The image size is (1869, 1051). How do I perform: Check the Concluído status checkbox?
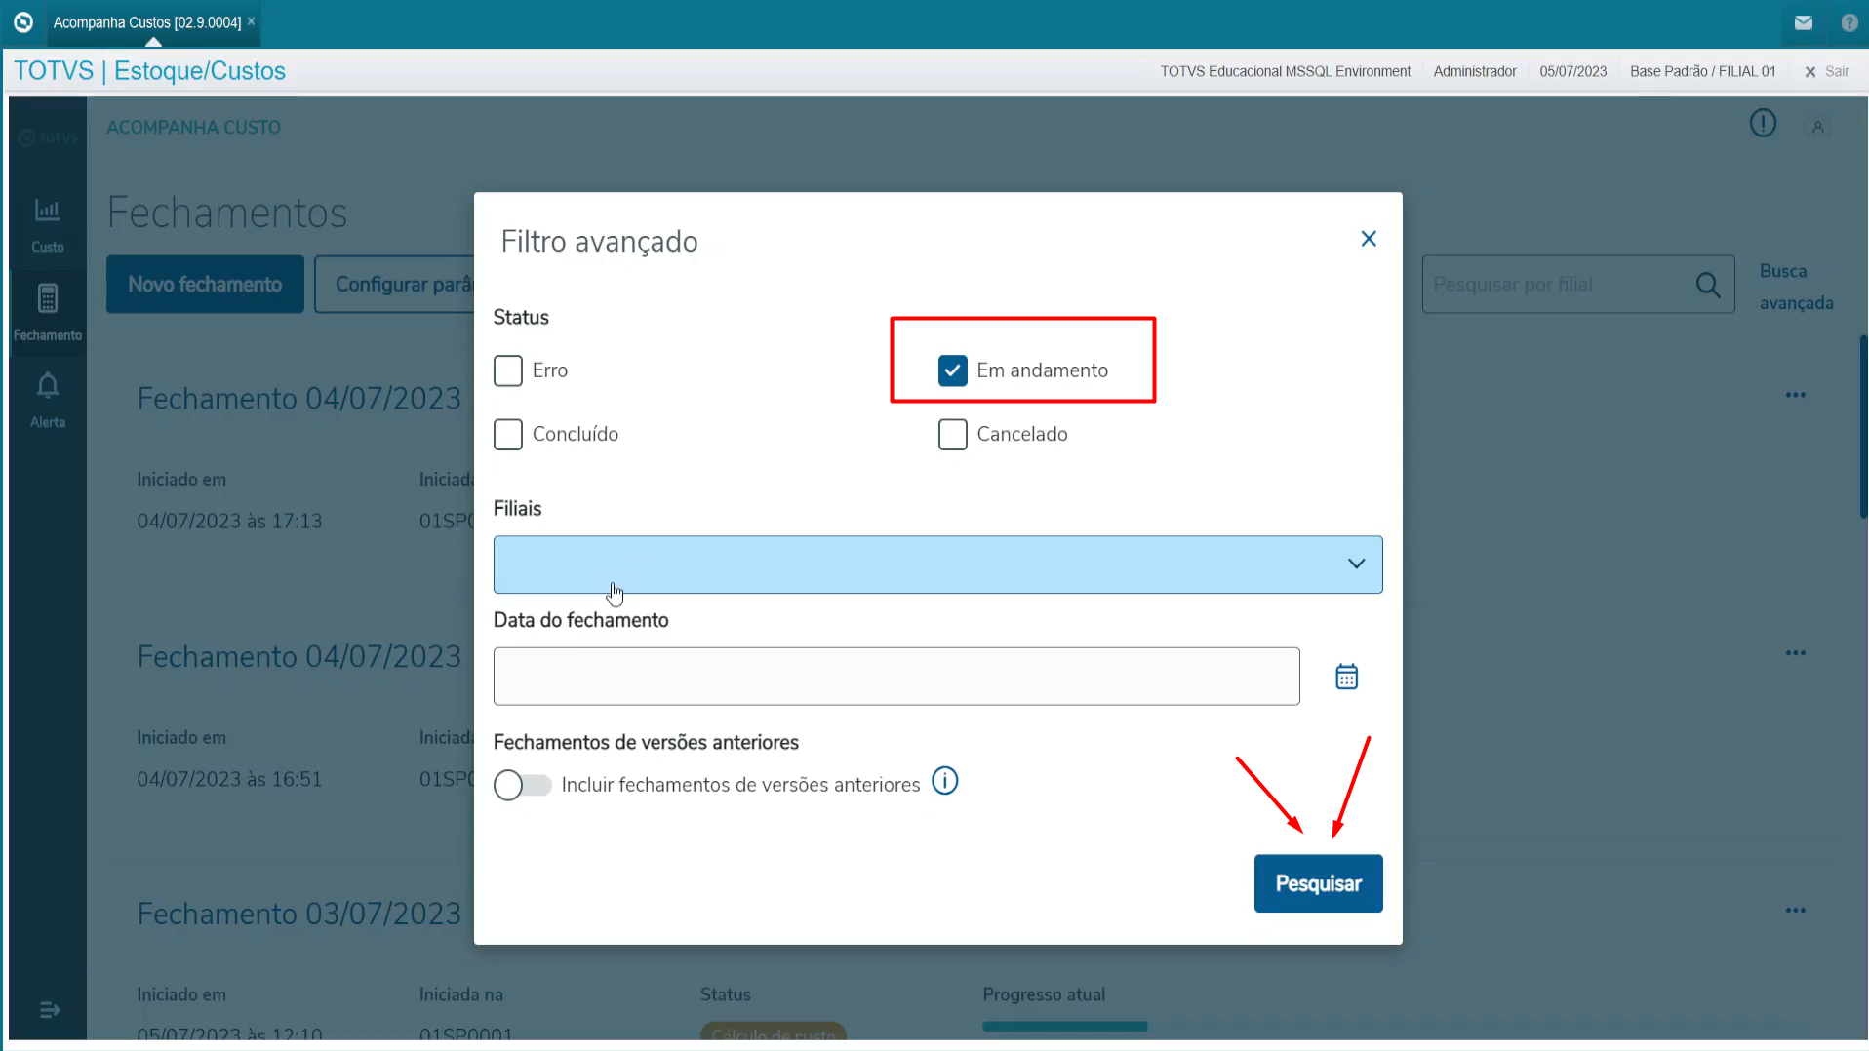click(508, 434)
